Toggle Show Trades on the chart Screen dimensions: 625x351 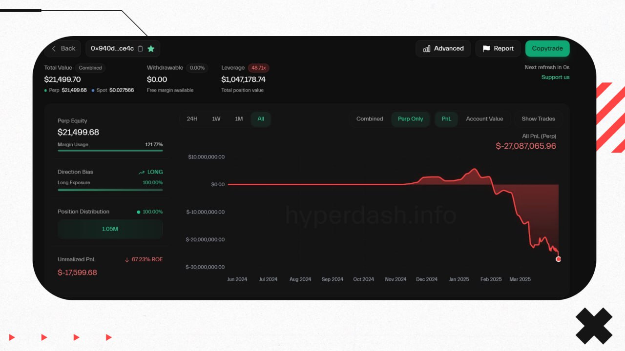pos(538,119)
